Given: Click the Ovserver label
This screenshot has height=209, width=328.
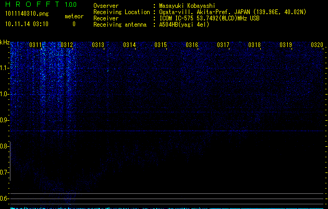Looking at the screenshot, I should (106, 6).
